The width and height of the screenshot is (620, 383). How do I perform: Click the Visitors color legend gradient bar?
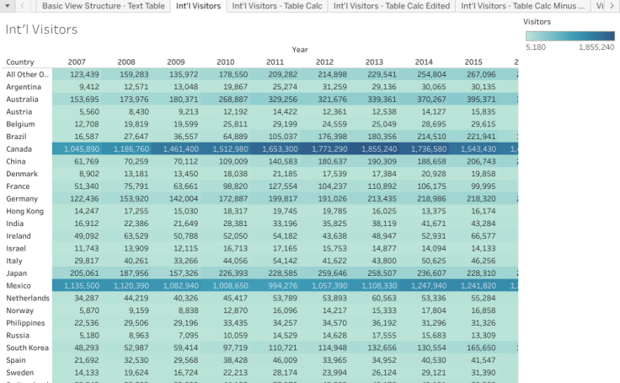click(x=569, y=36)
